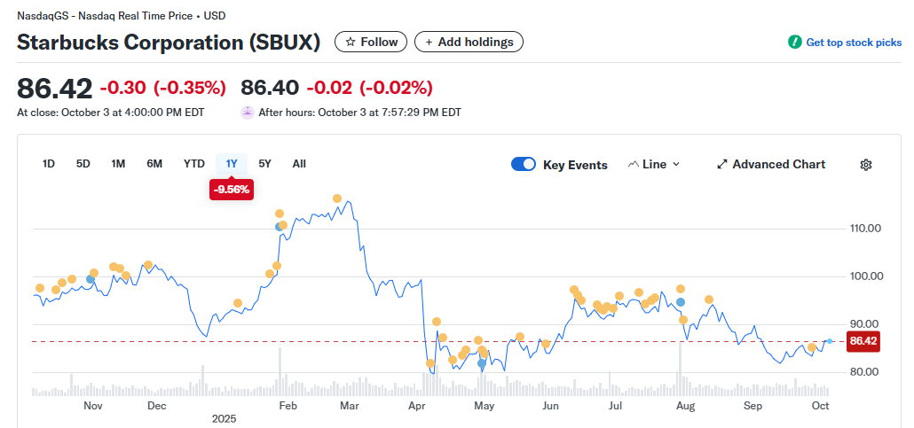The height and width of the screenshot is (428, 914).
Task: Open chart settings gear icon
Action: coord(865,165)
